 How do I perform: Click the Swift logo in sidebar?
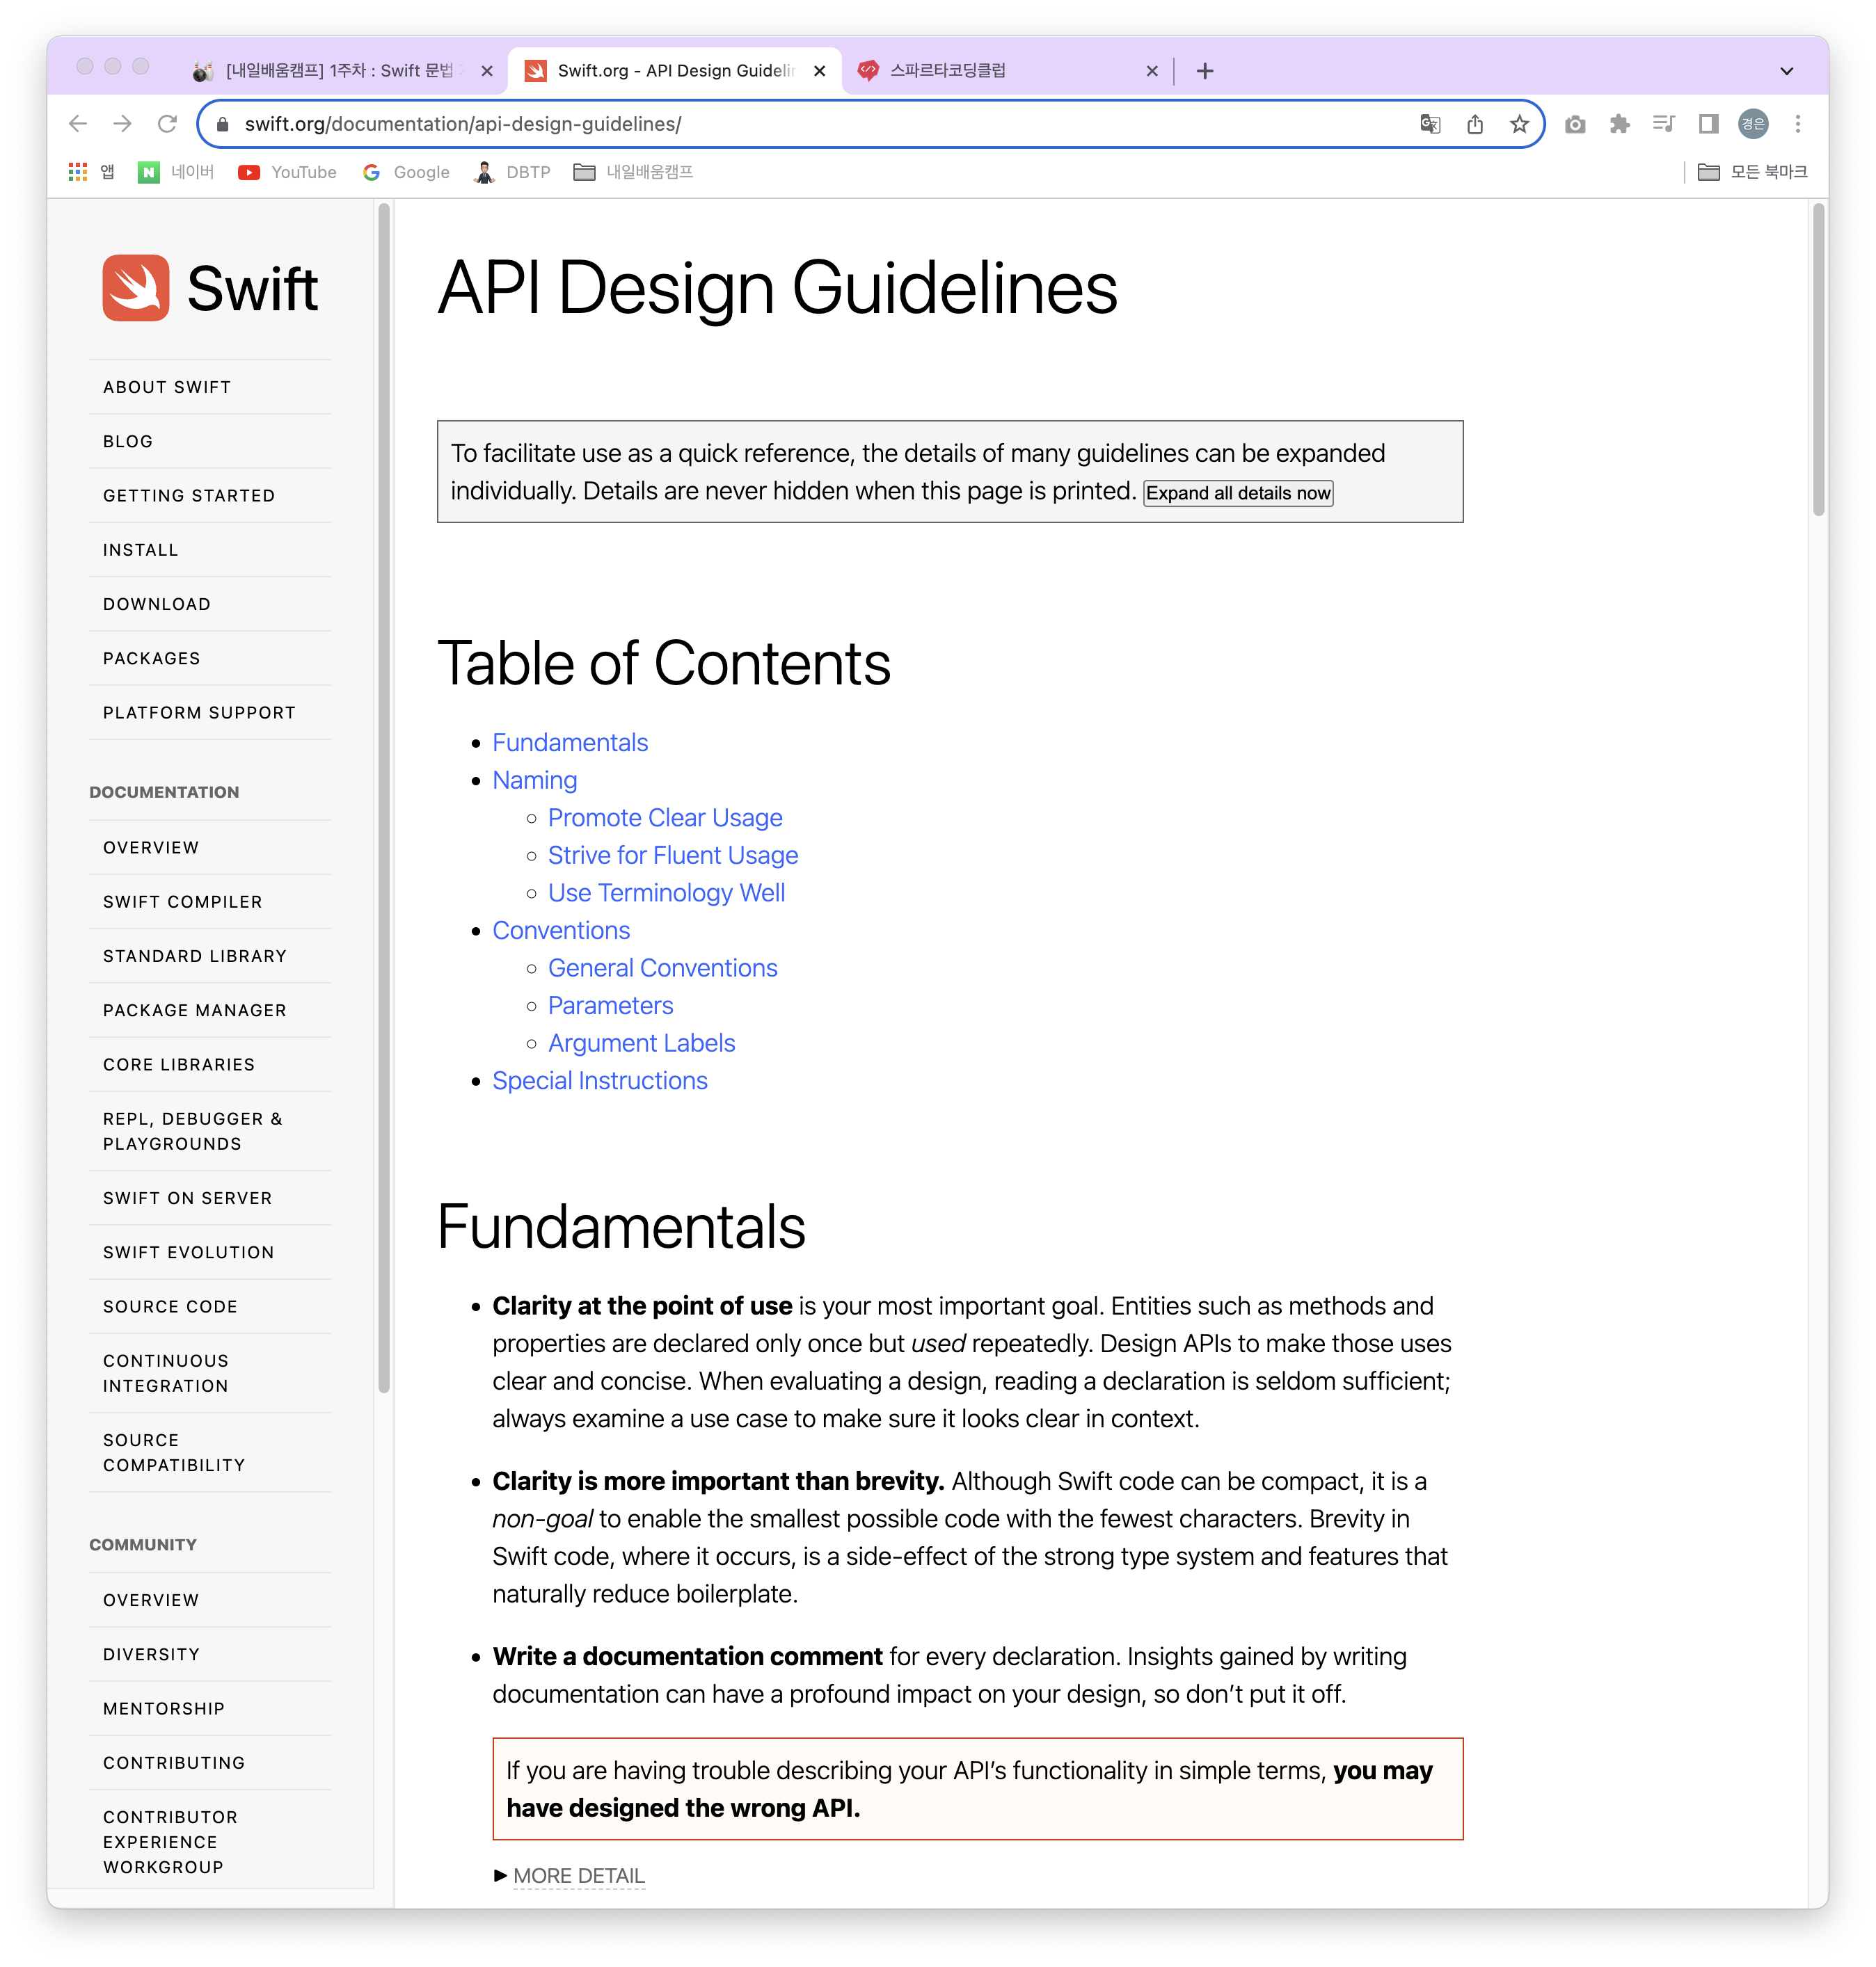[210, 288]
